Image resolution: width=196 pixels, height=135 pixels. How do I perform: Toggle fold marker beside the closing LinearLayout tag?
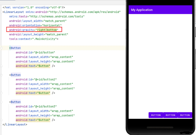[1, 124]
